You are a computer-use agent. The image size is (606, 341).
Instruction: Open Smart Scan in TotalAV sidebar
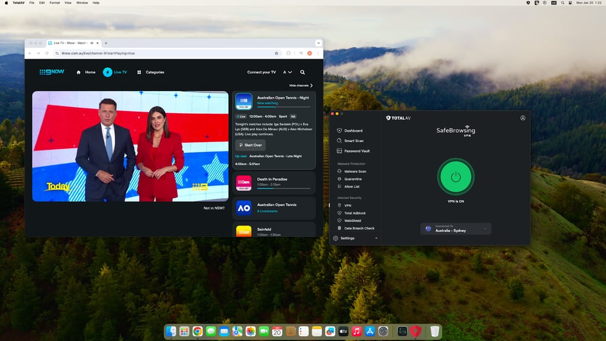pos(350,141)
